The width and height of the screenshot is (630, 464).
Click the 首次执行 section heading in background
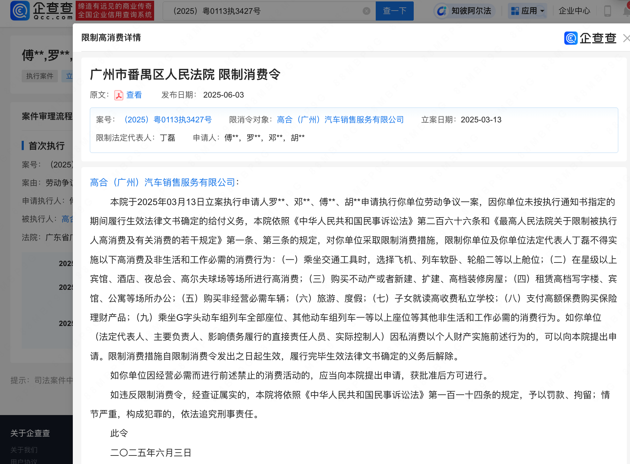[47, 146]
